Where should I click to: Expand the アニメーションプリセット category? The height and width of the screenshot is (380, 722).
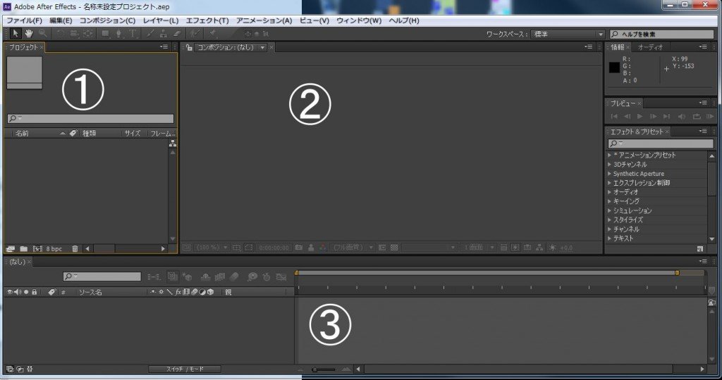point(610,156)
